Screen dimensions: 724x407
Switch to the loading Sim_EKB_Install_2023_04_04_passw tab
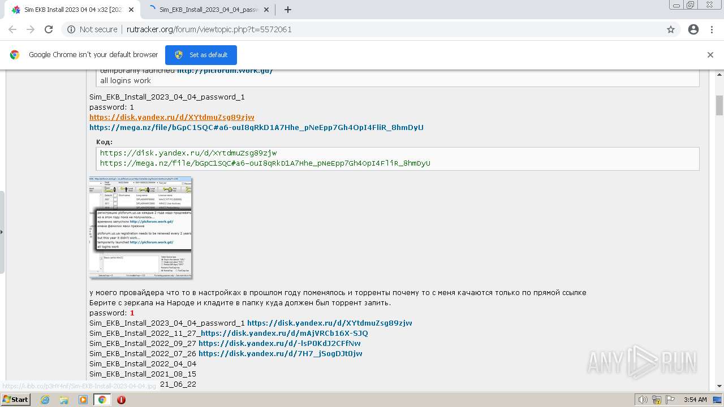point(209,10)
